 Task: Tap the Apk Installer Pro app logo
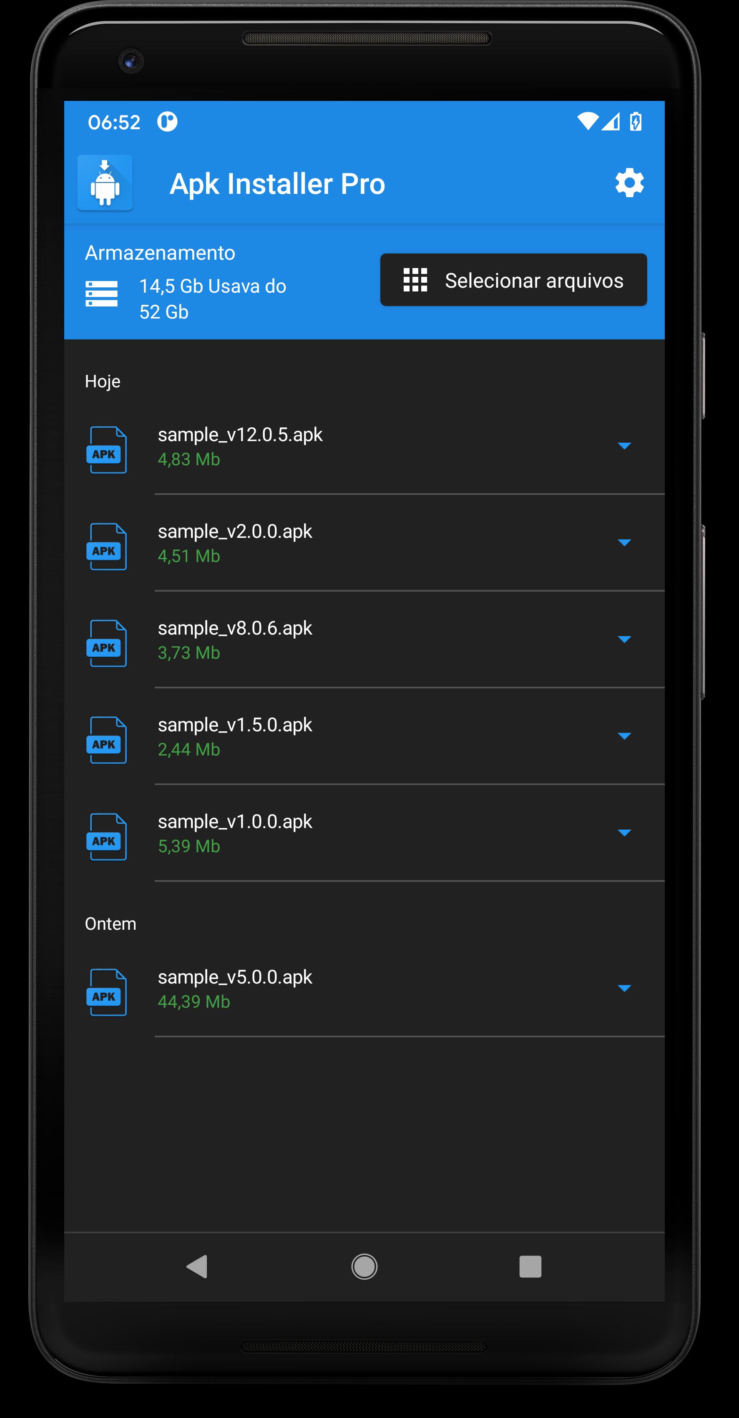click(x=105, y=183)
